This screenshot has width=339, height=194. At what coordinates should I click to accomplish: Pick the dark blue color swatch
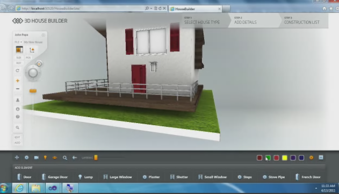pyautogui.click(x=301, y=158)
